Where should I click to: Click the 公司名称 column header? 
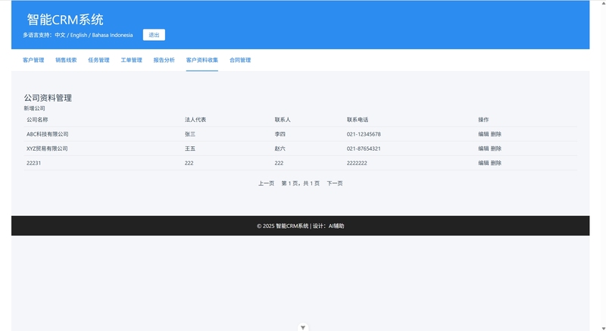point(37,120)
